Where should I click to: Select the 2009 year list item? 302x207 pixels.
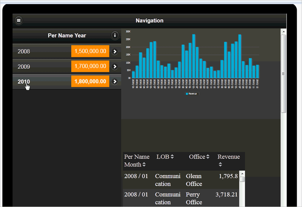tap(24, 67)
